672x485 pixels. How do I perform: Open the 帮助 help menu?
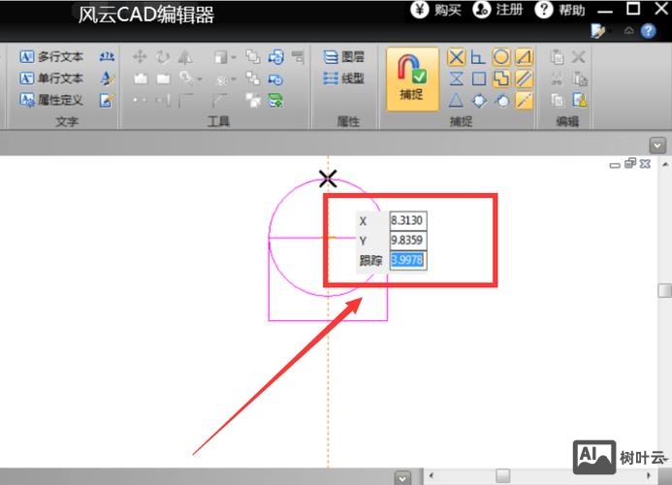pyautogui.click(x=560, y=10)
